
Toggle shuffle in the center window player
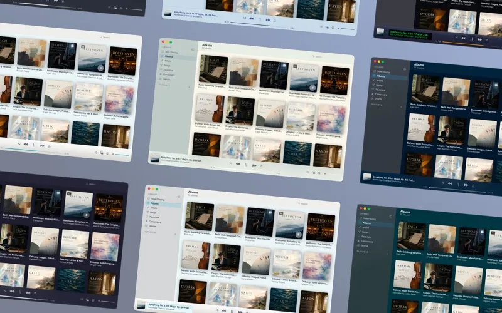coord(231,163)
